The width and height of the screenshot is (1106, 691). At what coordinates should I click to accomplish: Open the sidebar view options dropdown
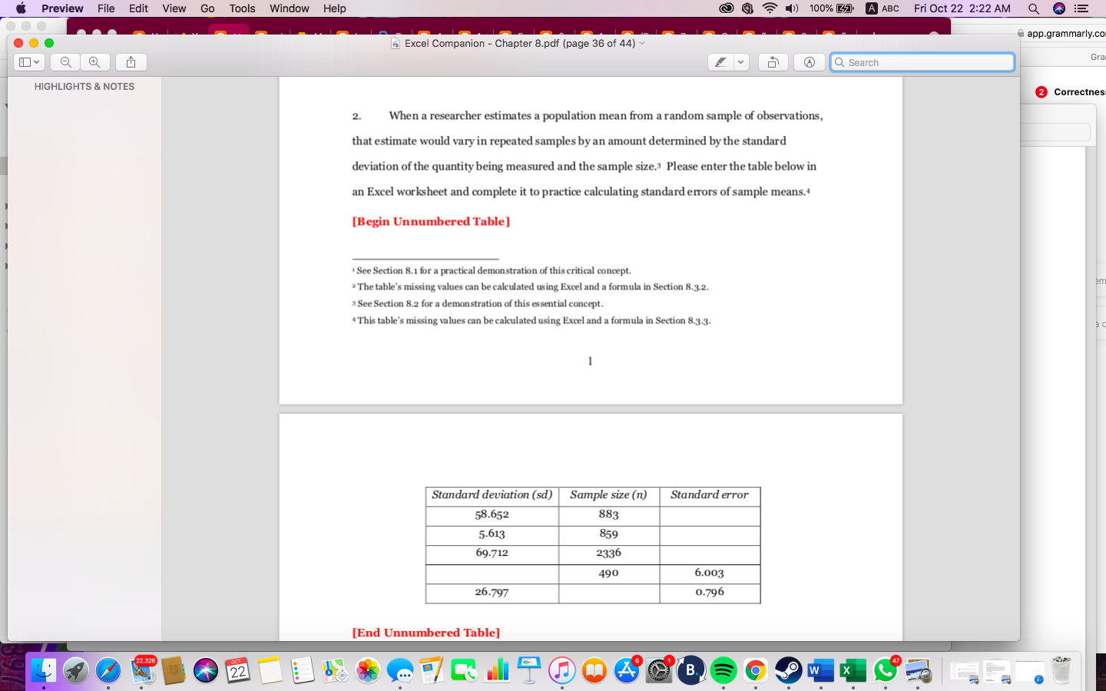point(37,62)
